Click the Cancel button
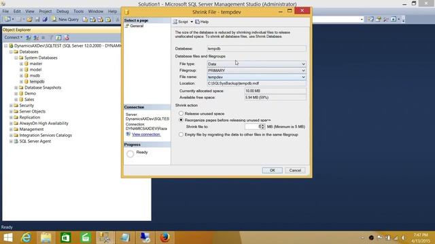 (x=295, y=170)
